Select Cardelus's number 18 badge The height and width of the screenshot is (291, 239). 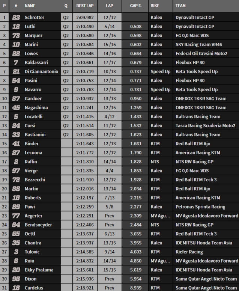[x=16, y=288]
